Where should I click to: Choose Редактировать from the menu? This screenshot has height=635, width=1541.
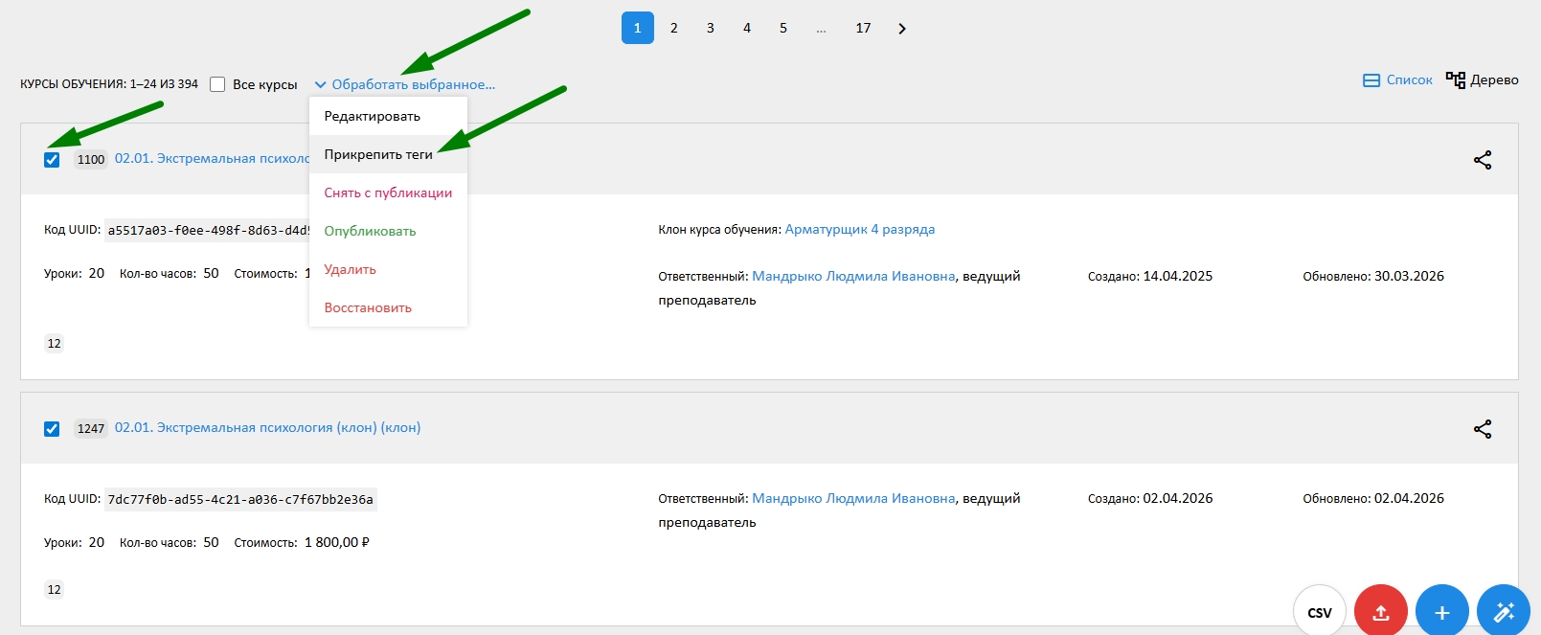click(388, 116)
